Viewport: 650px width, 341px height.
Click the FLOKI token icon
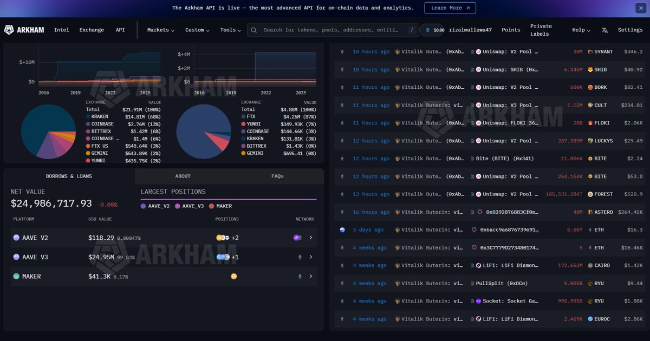point(590,123)
